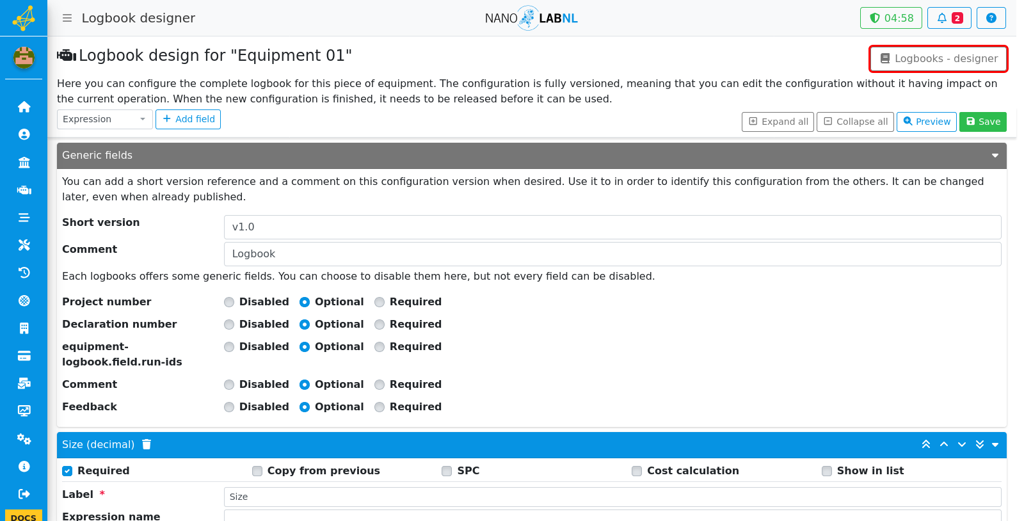
Task: Open the list lines icon in sidebar
Action: click(x=24, y=218)
